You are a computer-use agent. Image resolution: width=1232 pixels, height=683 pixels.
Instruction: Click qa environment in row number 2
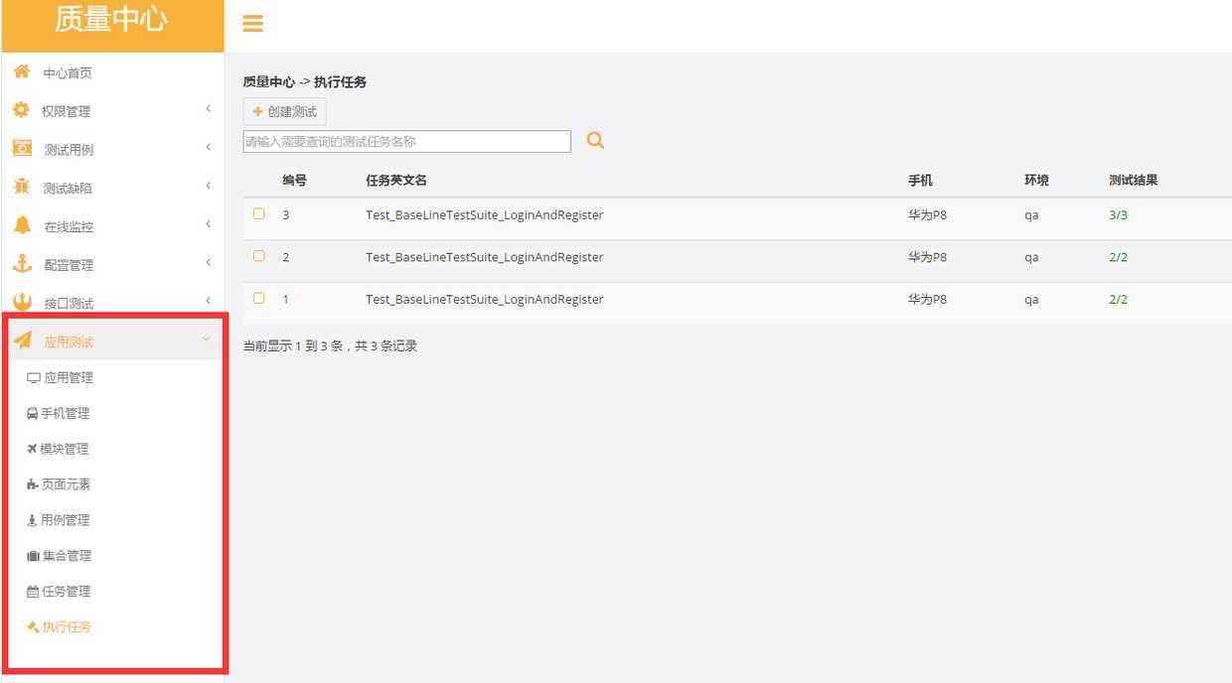point(1031,258)
